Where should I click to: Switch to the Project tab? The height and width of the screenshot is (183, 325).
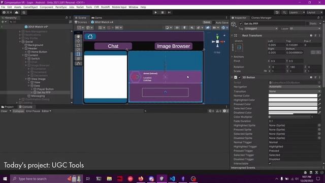[x=8, y=107]
